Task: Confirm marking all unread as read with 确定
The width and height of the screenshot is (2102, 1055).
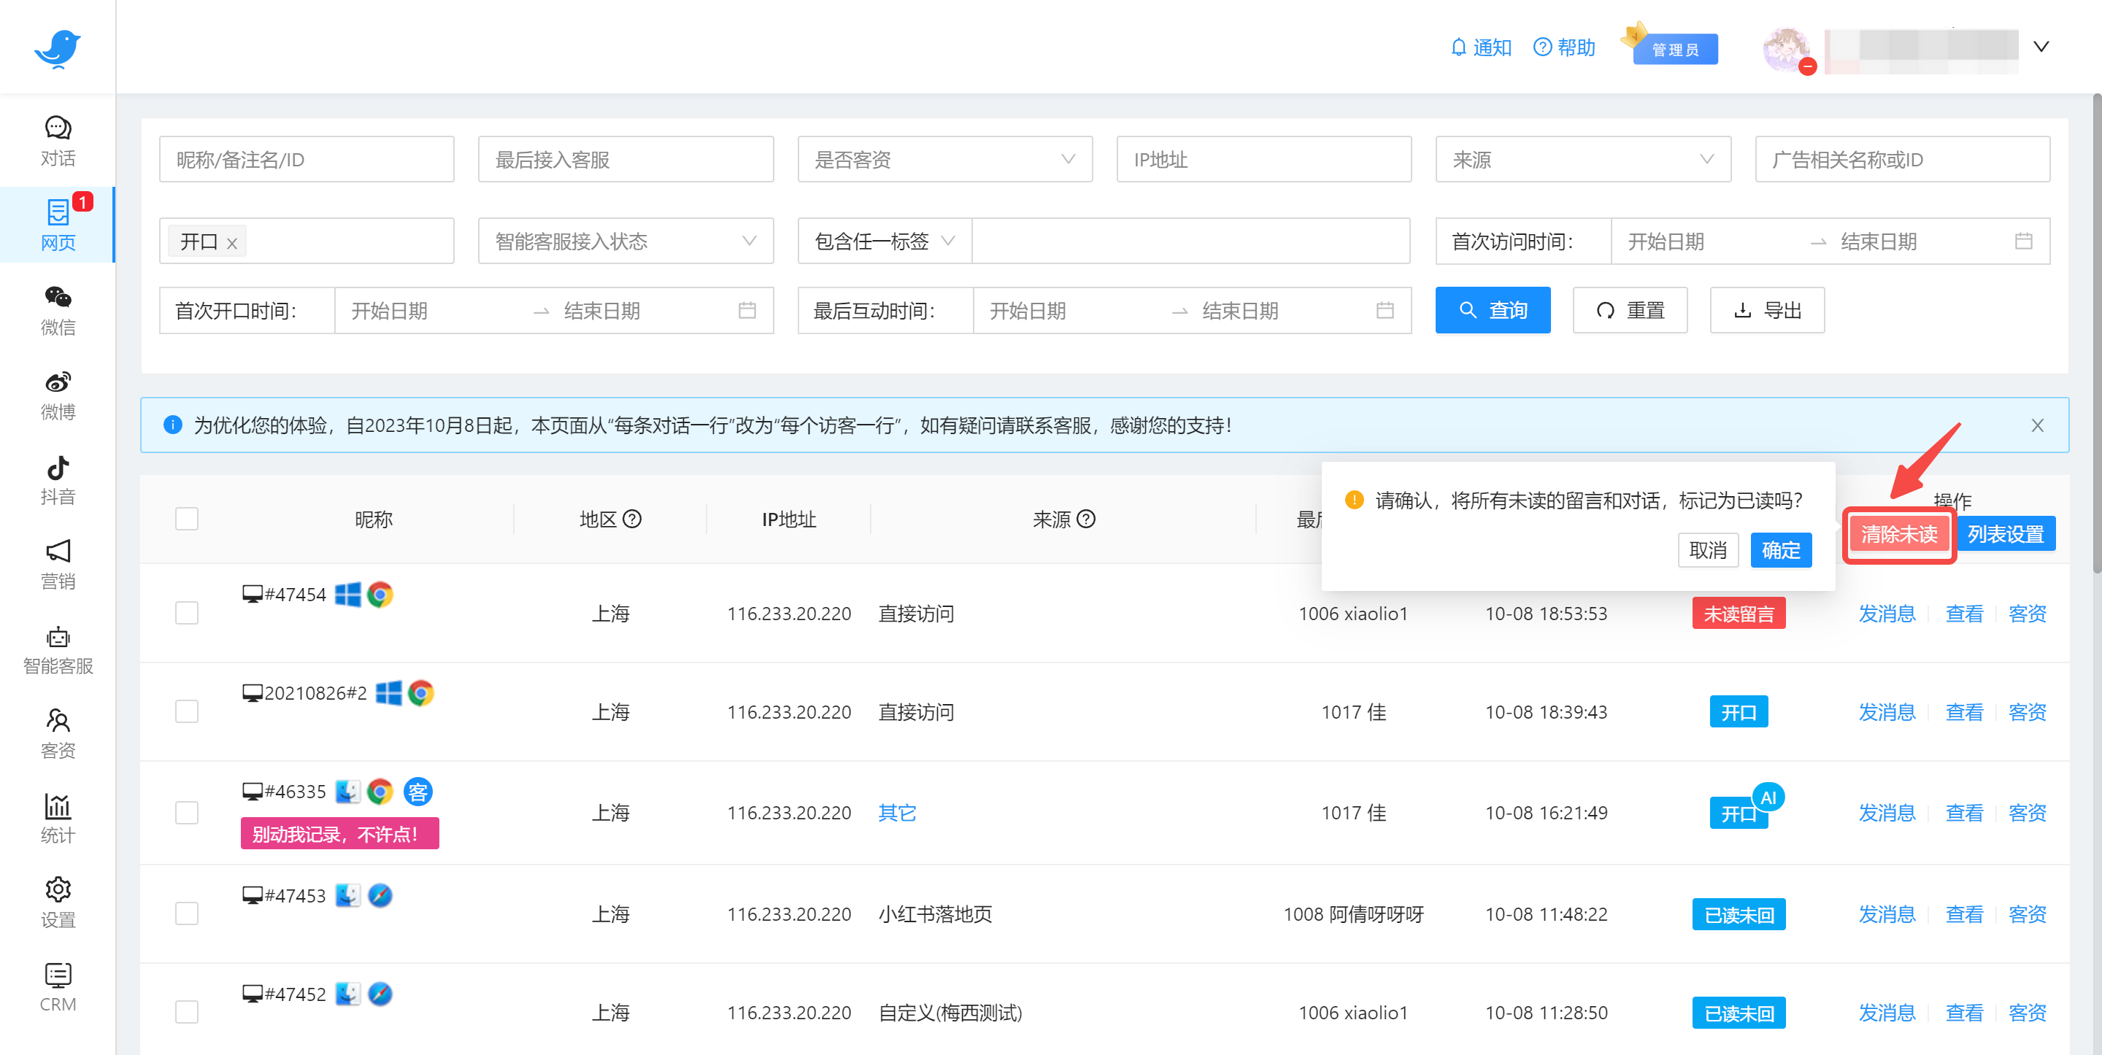Action: tap(1782, 550)
